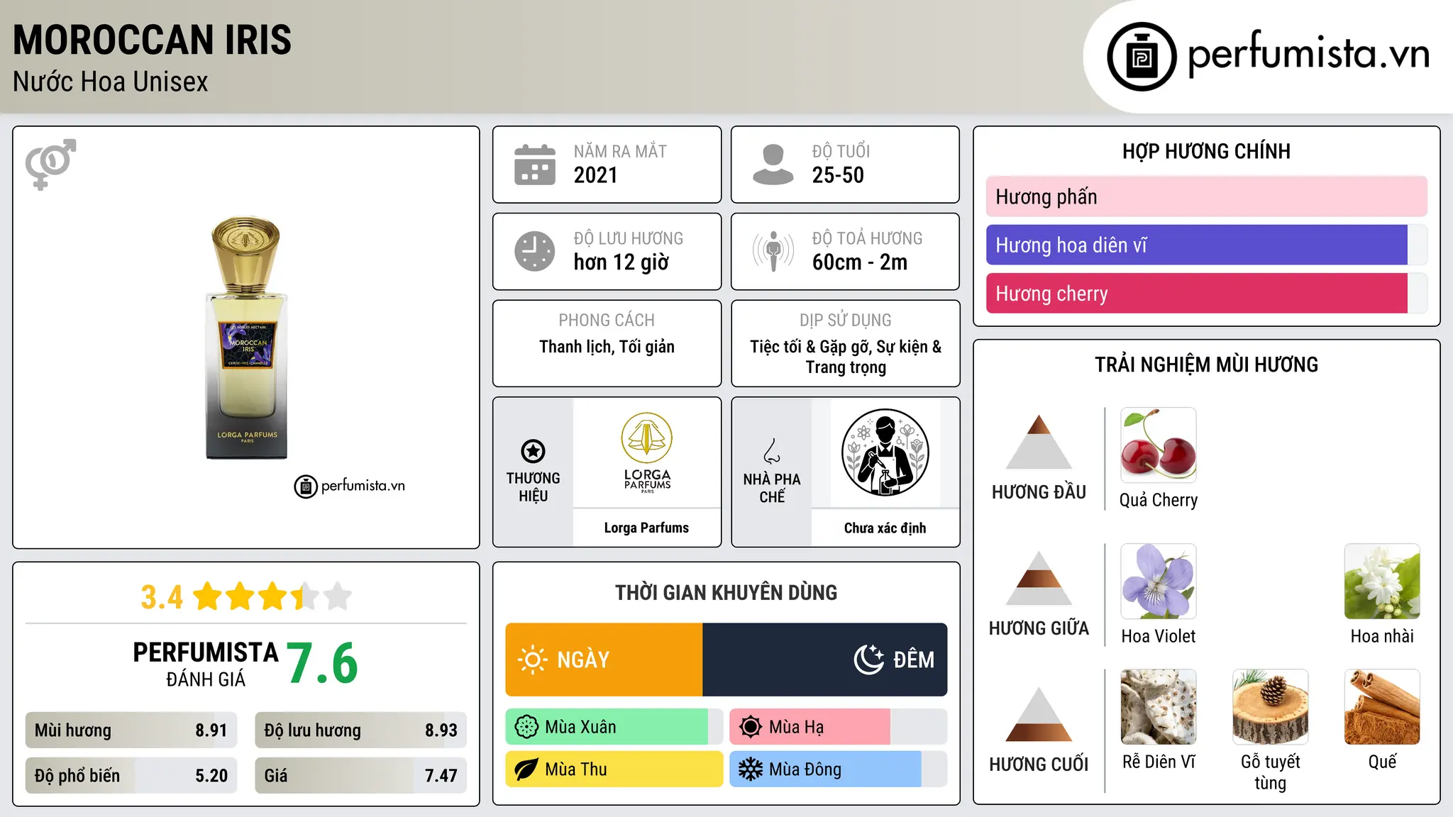Click the perfumista.vn perfume bottle logo icon
Screen dimensions: 1453x817
pyautogui.click(x=1142, y=57)
